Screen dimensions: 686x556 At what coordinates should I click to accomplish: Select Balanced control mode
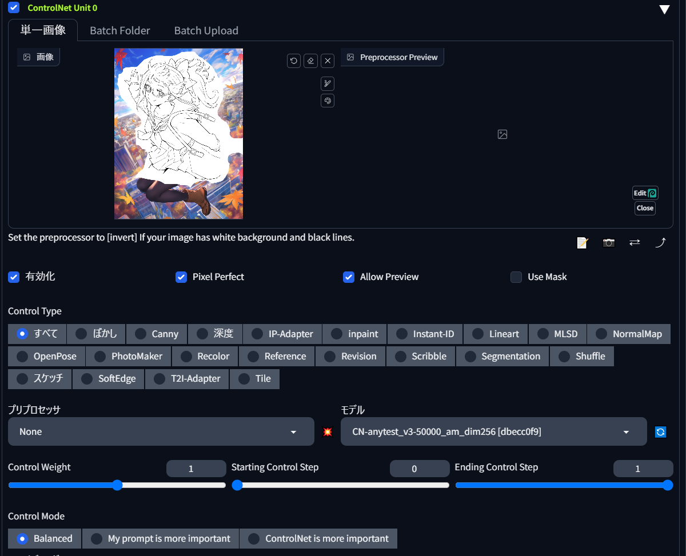coord(45,538)
